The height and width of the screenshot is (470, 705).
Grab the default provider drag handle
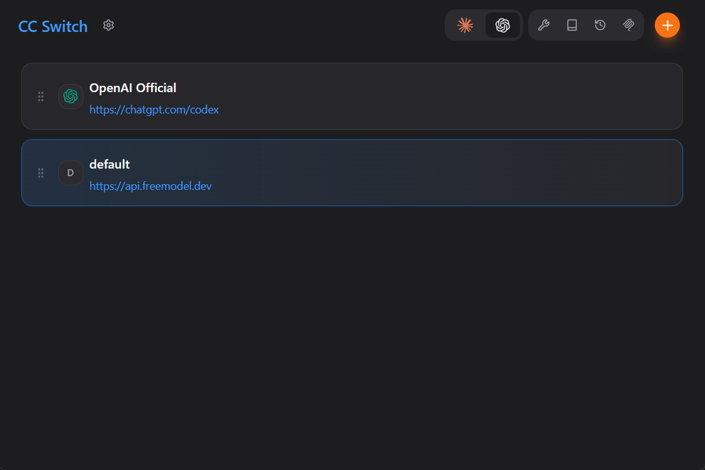(41, 173)
